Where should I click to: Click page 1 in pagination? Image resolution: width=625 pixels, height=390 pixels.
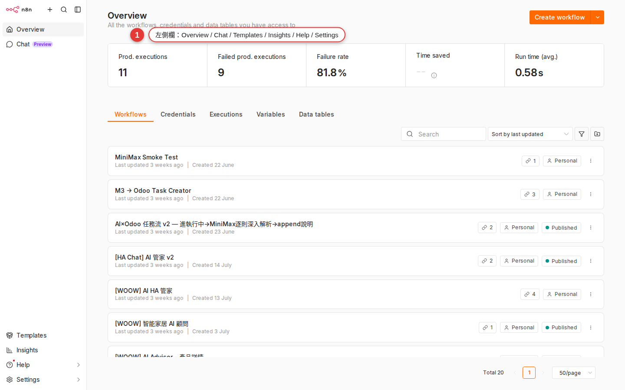click(x=529, y=373)
